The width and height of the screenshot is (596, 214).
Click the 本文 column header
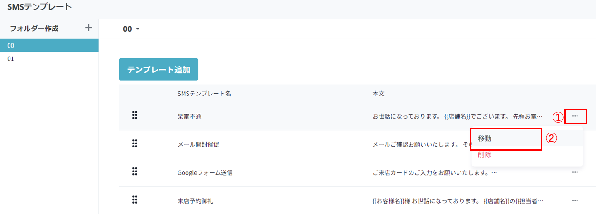379,94
